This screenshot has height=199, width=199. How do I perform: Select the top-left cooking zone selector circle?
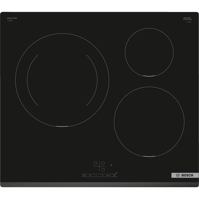coord(96,163)
